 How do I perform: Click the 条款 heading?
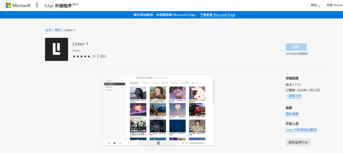289,108
